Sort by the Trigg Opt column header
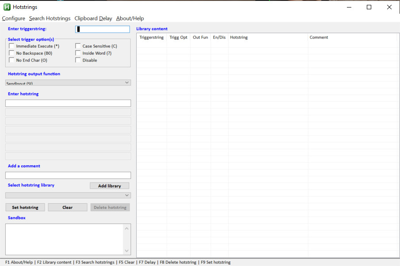Image resolution: width=400 pixels, height=266 pixels. [x=179, y=38]
